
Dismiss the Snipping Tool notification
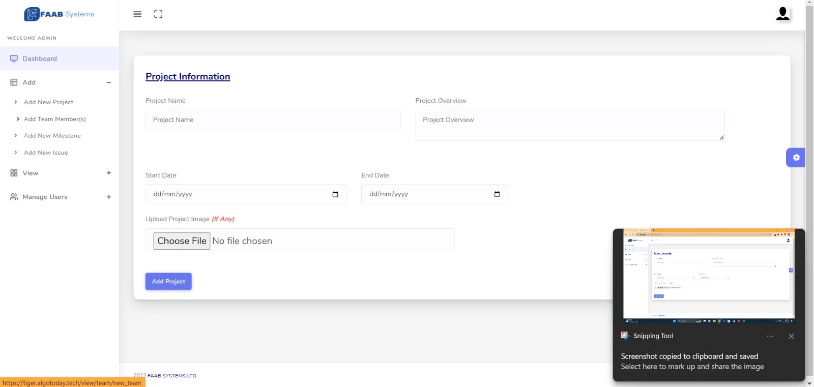coord(791,336)
